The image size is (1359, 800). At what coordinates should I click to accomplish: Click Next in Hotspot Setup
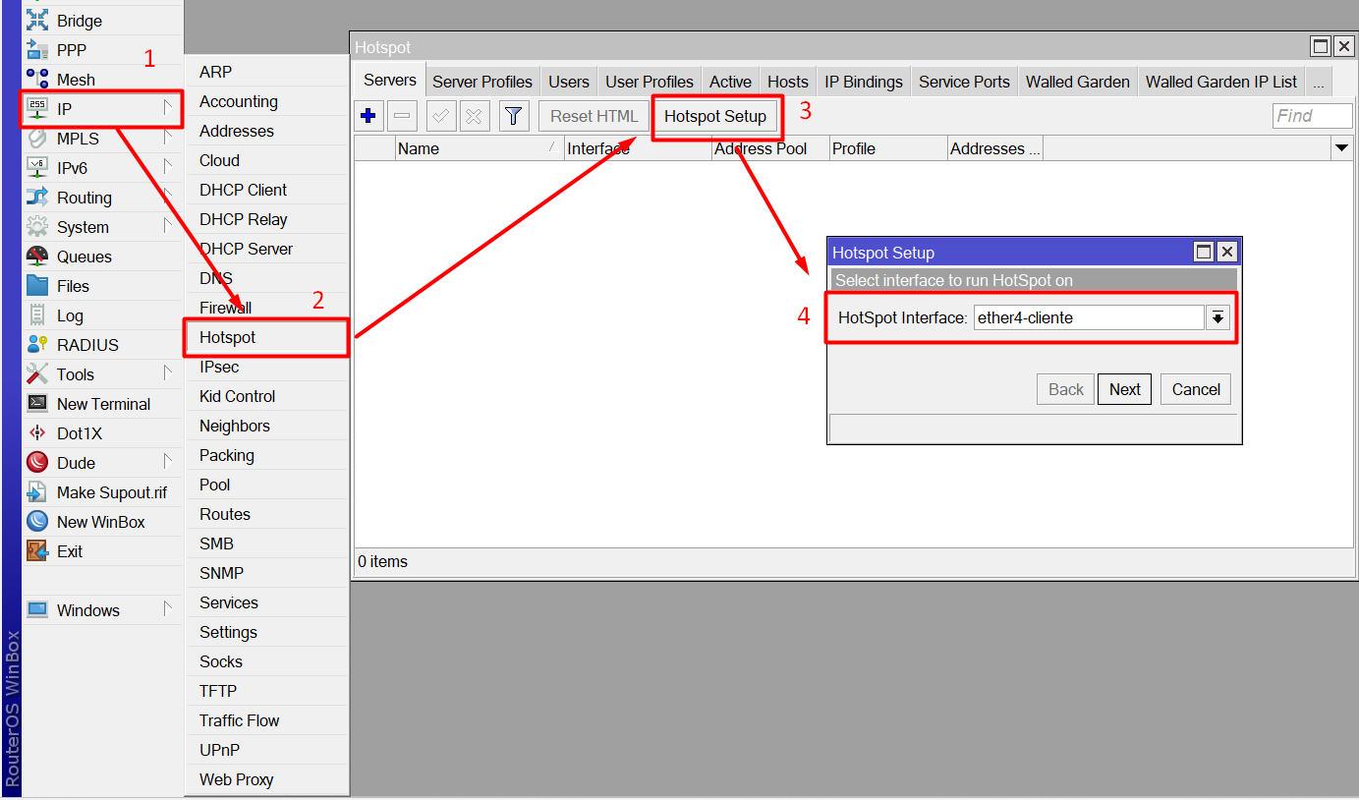1124,388
